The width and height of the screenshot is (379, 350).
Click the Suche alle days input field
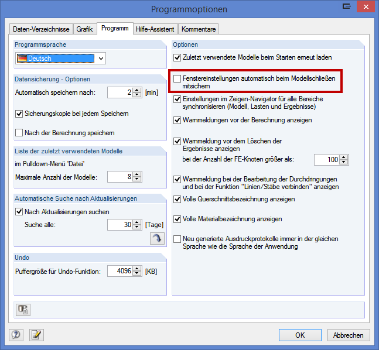pyautogui.click(x=120, y=225)
